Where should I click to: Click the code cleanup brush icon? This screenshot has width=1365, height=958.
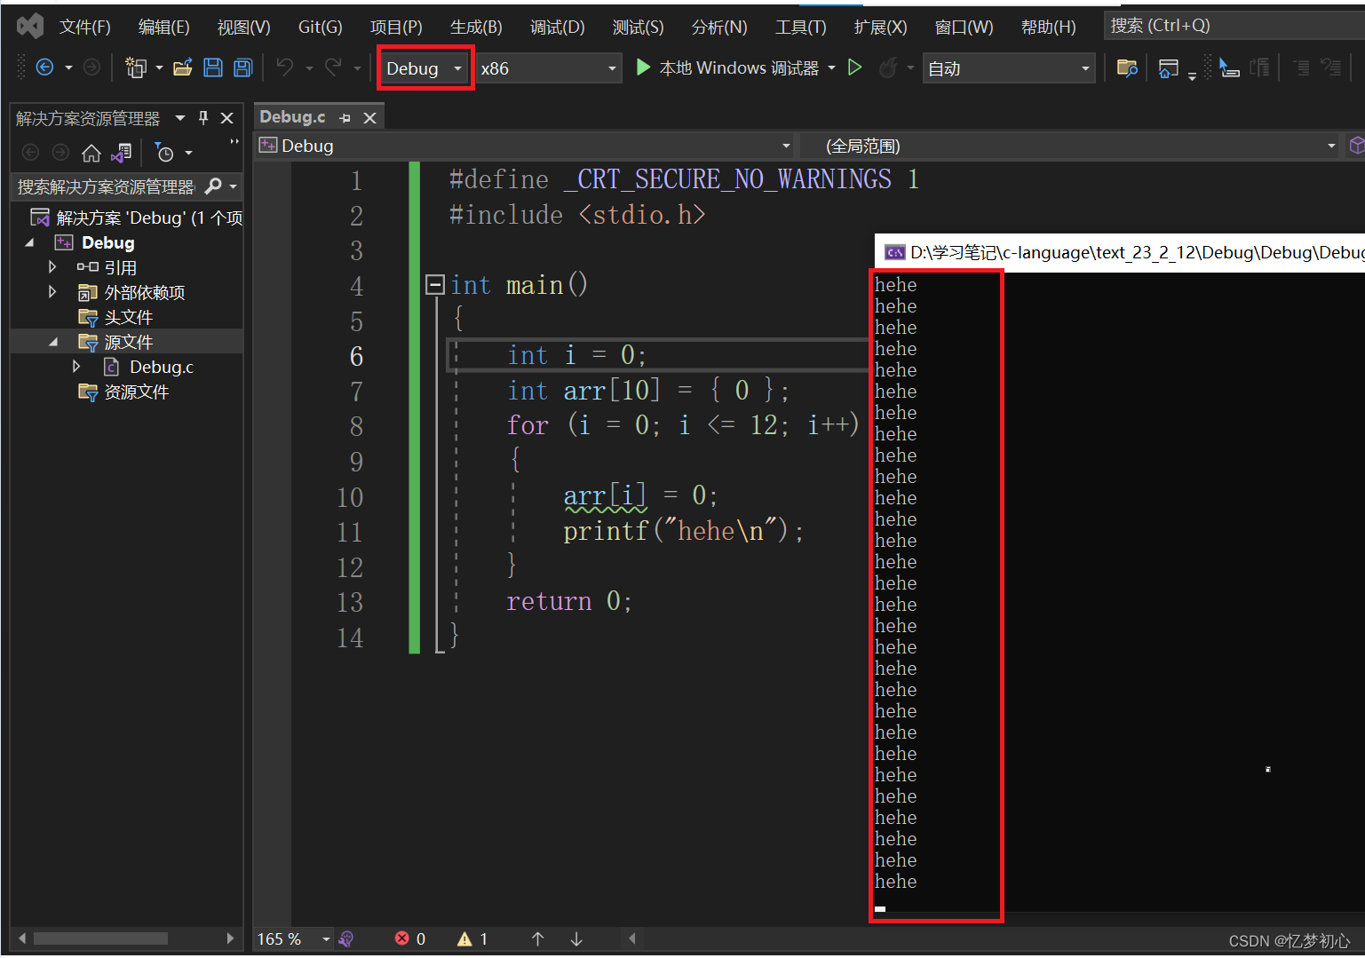click(347, 938)
